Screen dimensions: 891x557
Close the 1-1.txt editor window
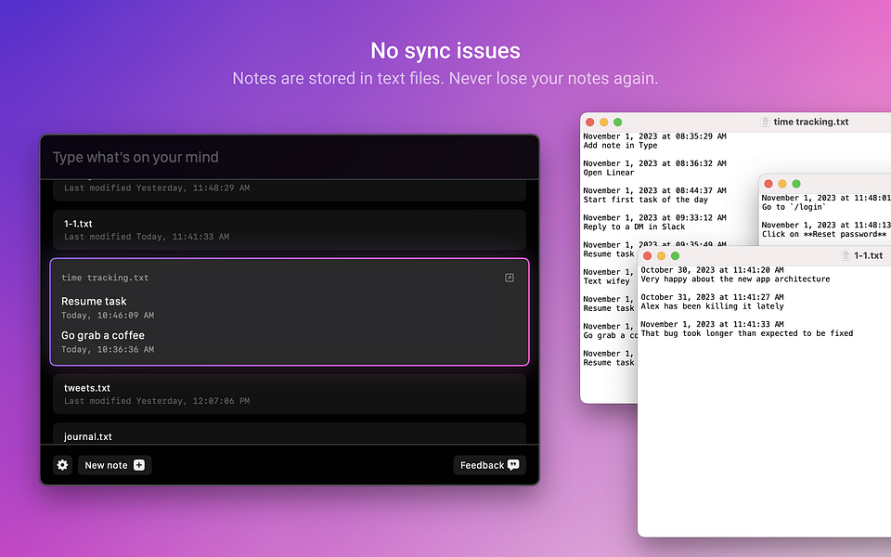[x=647, y=256]
